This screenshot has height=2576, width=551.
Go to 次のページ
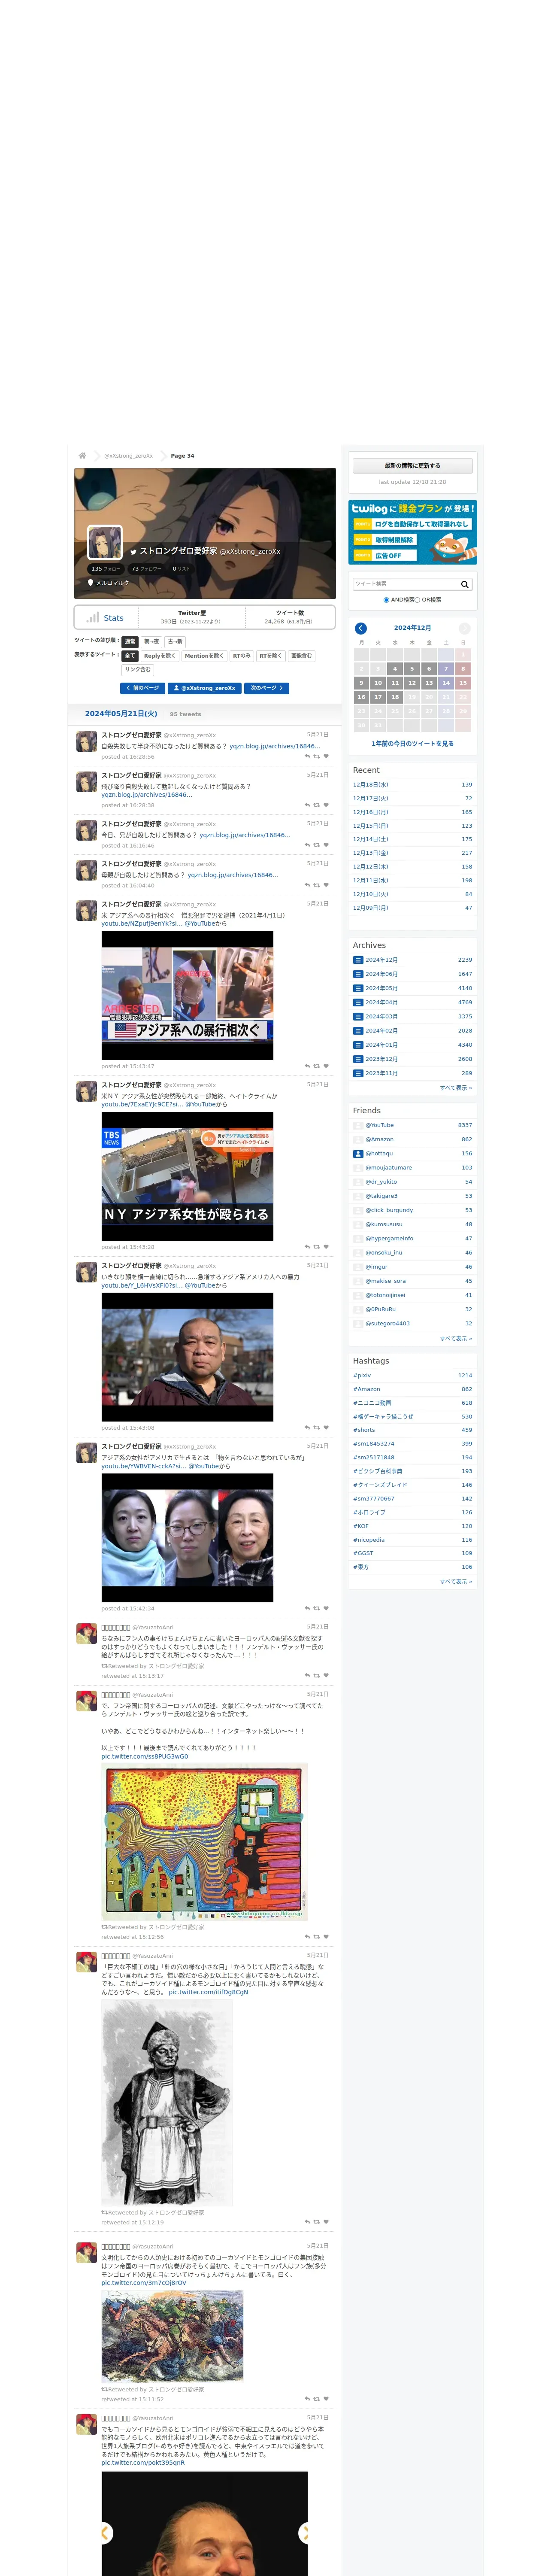point(267,688)
